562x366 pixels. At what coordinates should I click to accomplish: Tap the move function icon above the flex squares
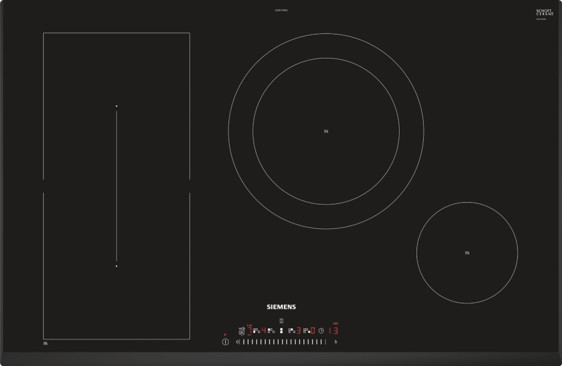coord(282,321)
